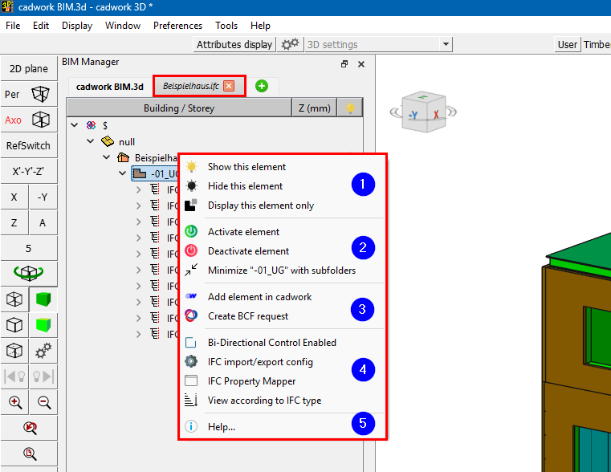Click the Axo axonometric view icon
The height and width of the screenshot is (472, 611).
point(39,120)
